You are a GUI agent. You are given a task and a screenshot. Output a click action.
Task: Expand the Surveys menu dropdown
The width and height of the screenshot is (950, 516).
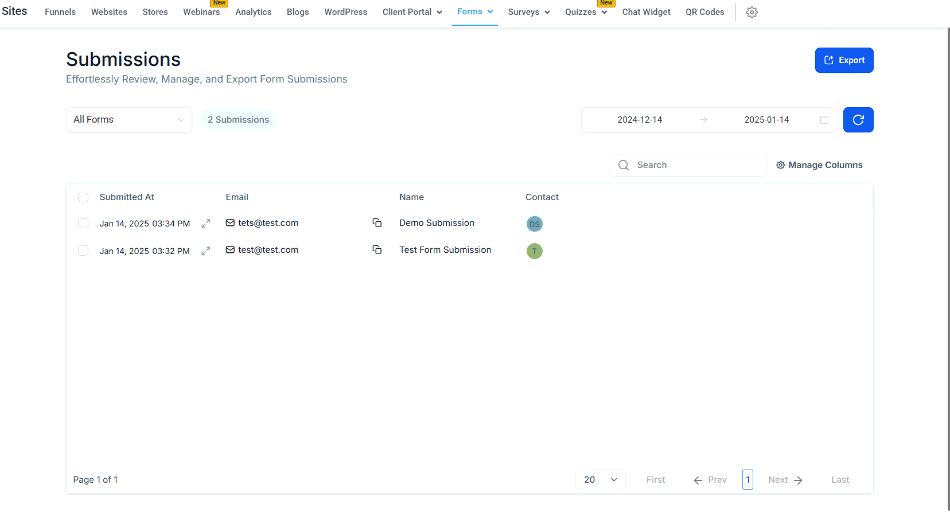pos(528,12)
